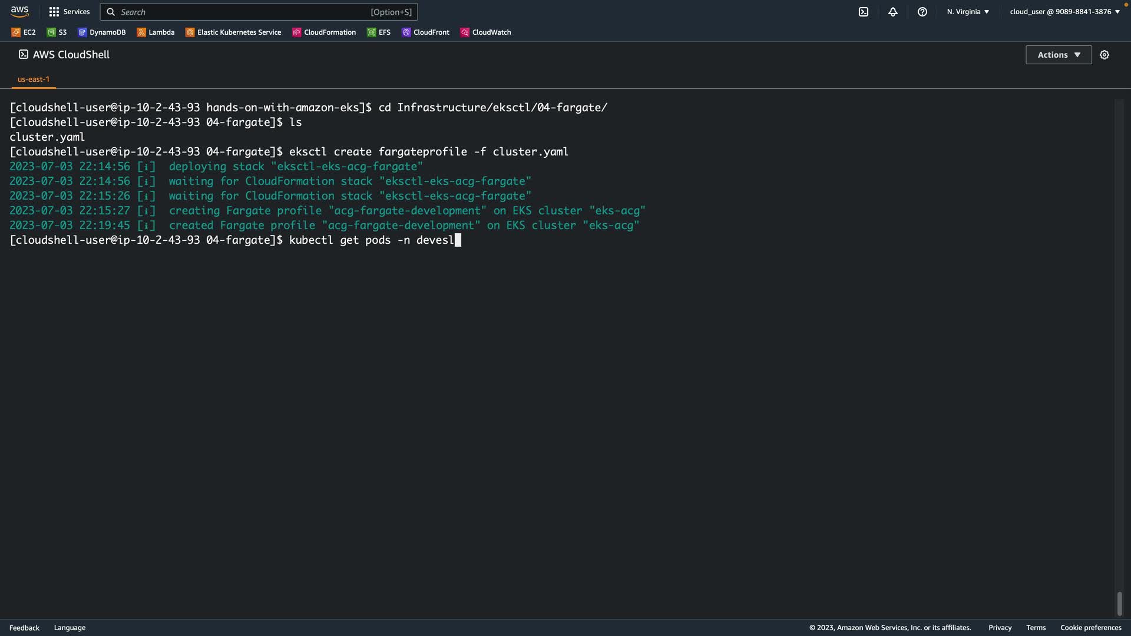The width and height of the screenshot is (1131, 636).
Task: Click the Feedback link
Action: click(24, 628)
